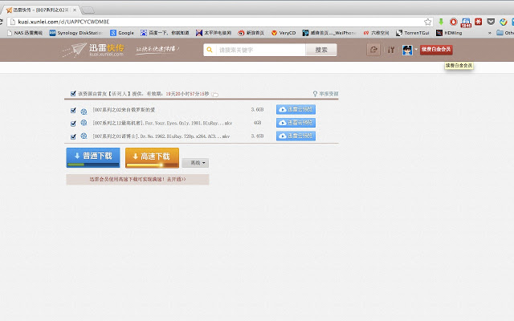Screen dimensions: 514x321
Task: Click the blue 普通下载 button
Action: [x=93, y=157]
